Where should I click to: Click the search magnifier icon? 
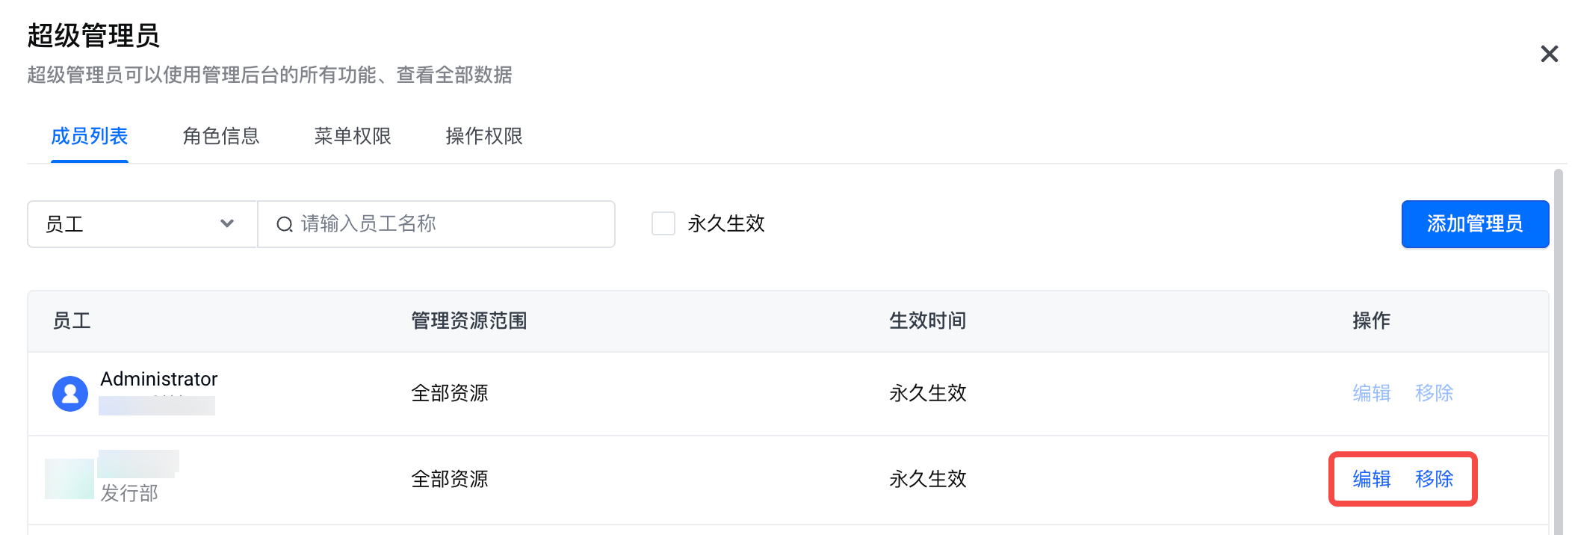coord(284,224)
